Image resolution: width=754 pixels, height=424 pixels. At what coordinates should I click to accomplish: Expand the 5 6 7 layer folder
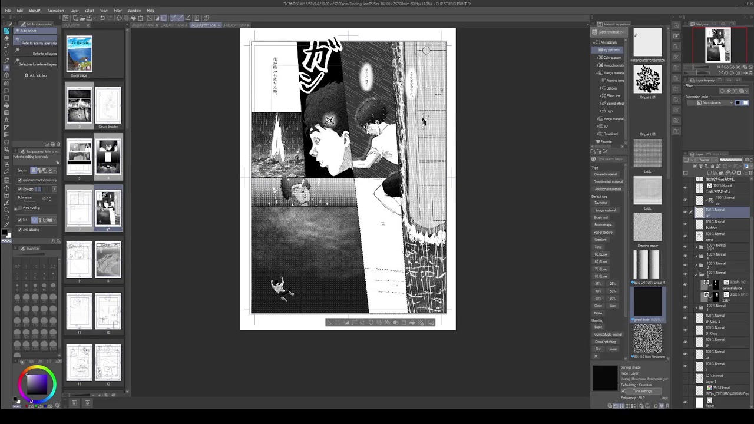coord(696,248)
